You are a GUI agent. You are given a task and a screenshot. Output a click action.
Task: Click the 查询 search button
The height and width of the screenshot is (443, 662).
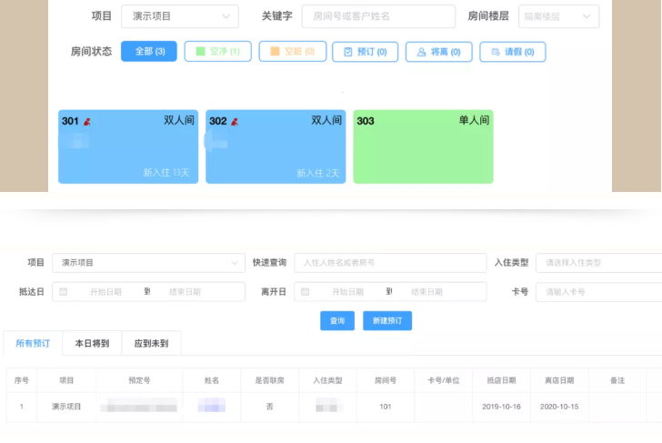point(336,321)
